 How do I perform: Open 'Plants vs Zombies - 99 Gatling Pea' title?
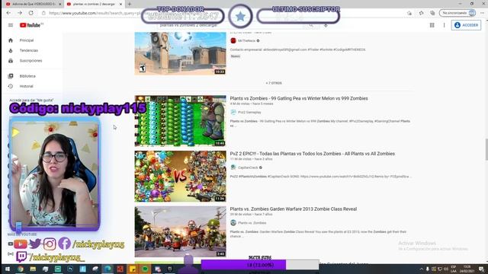(x=299, y=98)
